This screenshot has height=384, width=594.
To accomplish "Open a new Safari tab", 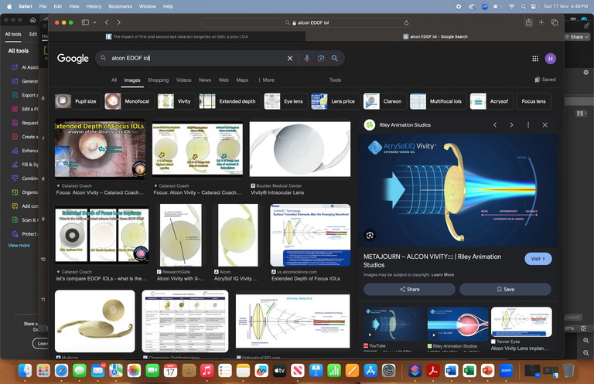I will point(541,22).
